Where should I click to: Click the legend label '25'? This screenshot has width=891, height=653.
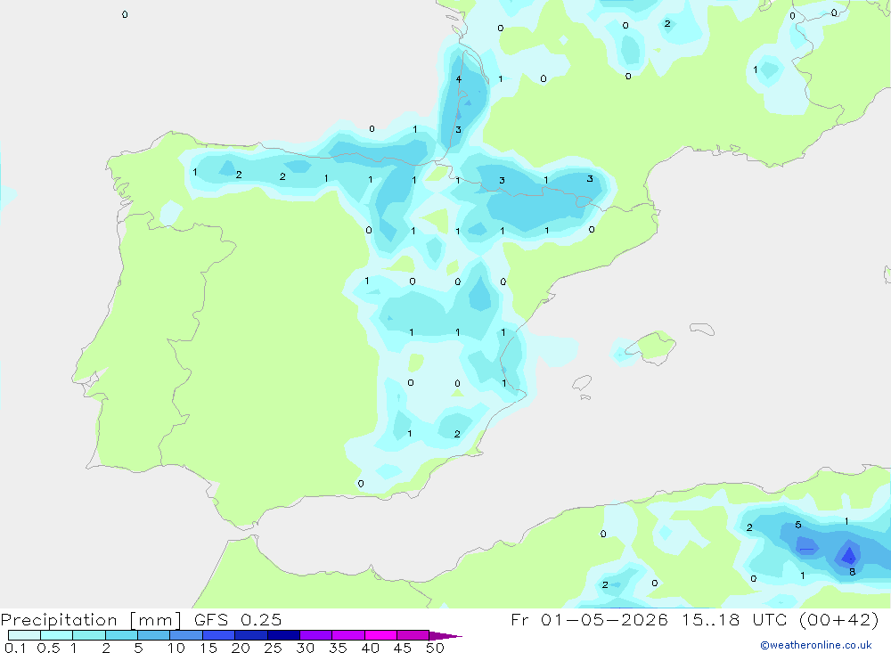coord(274,648)
